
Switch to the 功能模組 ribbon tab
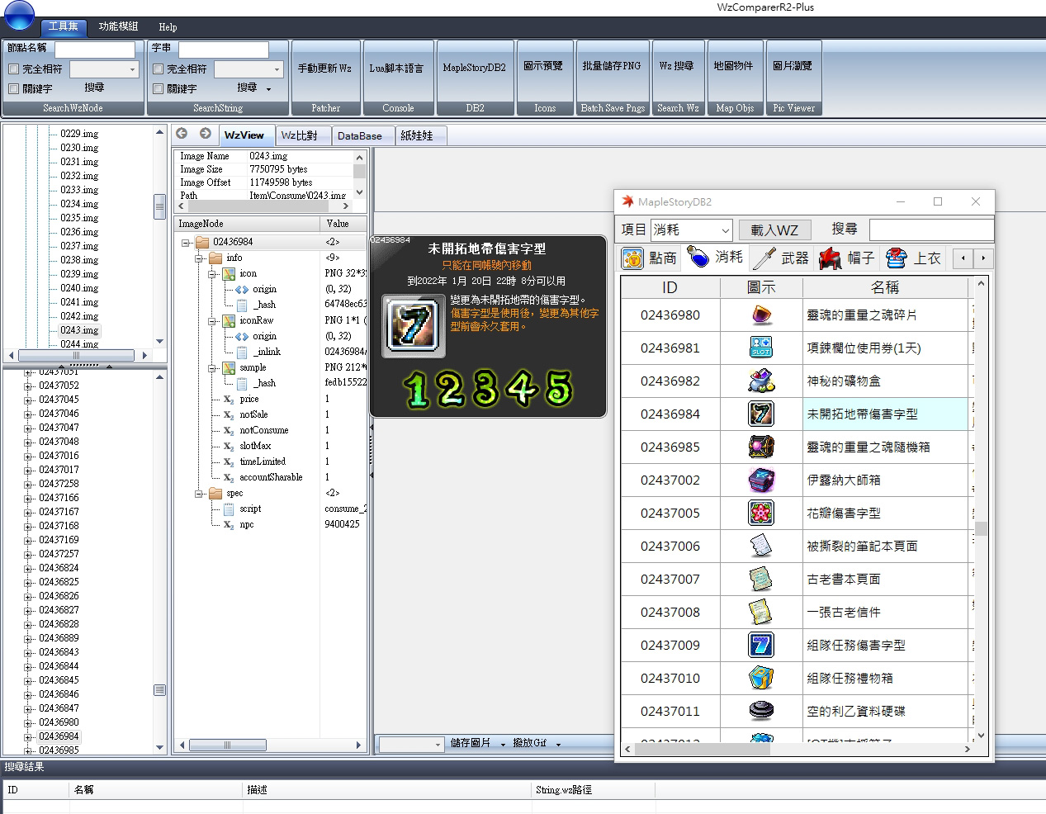point(118,26)
